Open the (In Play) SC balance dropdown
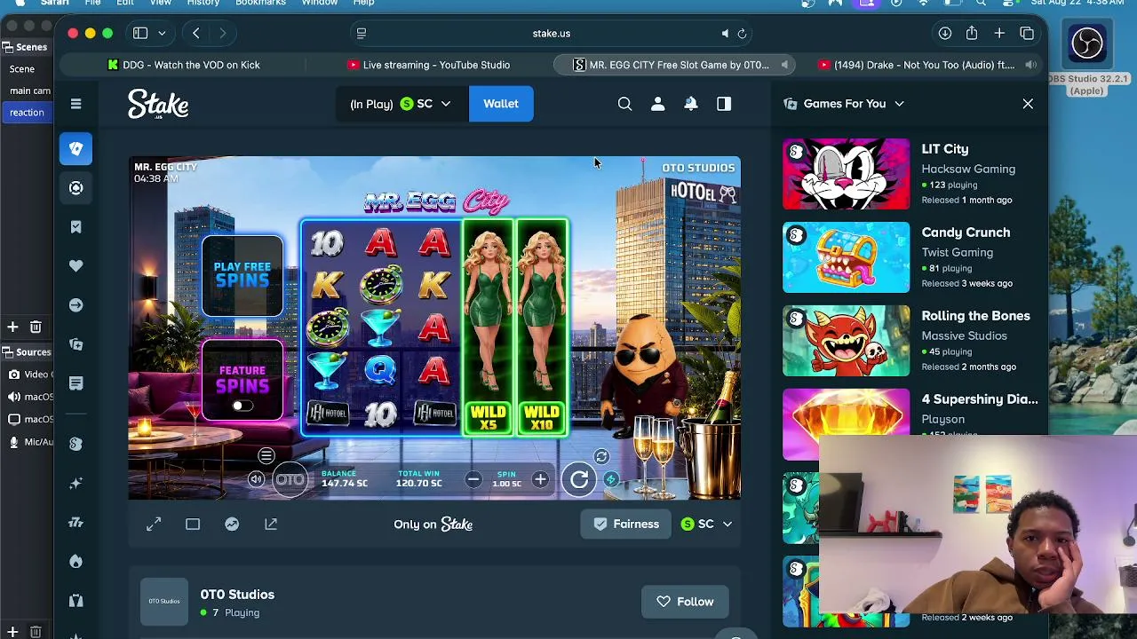 [x=400, y=104]
